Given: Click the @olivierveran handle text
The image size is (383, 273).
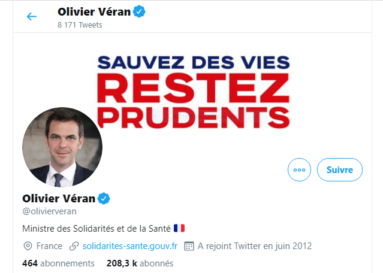Looking at the screenshot, I should point(49,211).
